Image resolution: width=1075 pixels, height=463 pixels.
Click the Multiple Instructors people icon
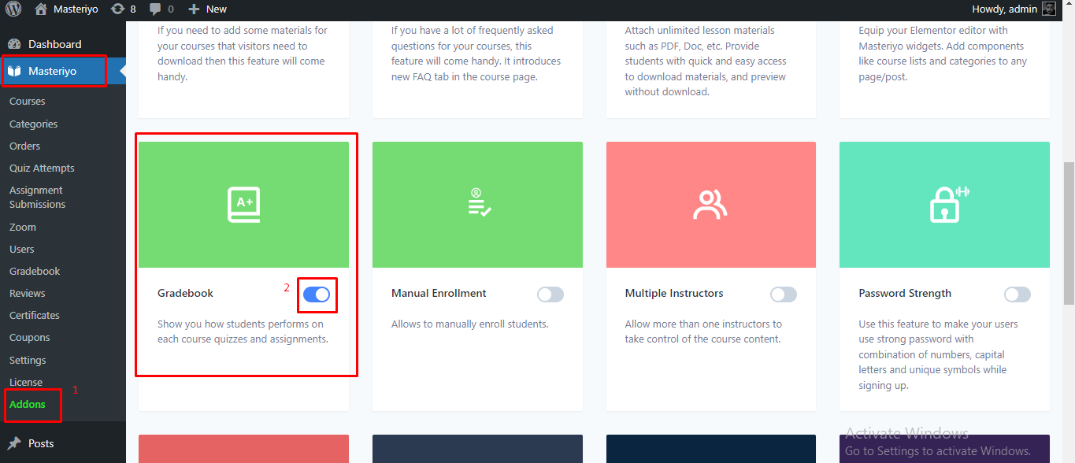click(710, 205)
